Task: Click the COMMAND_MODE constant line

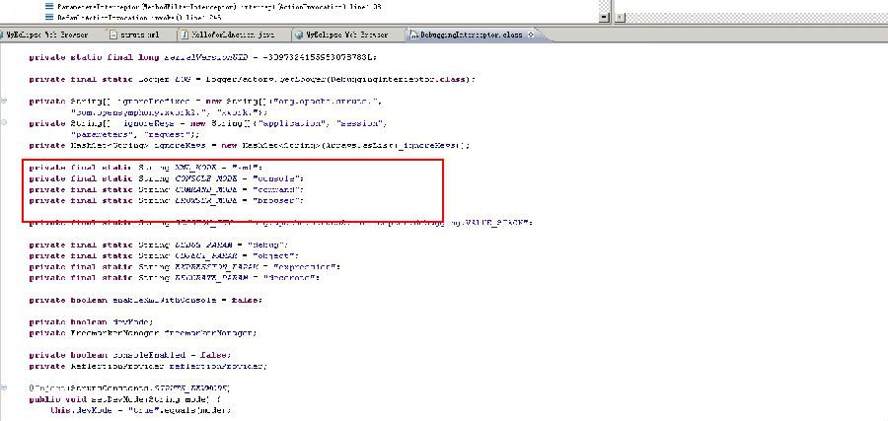Action: [167, 189]
